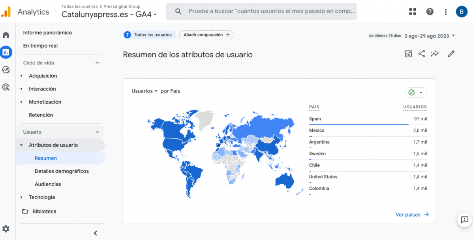Open the Admin settings gear

coord(6,229)
